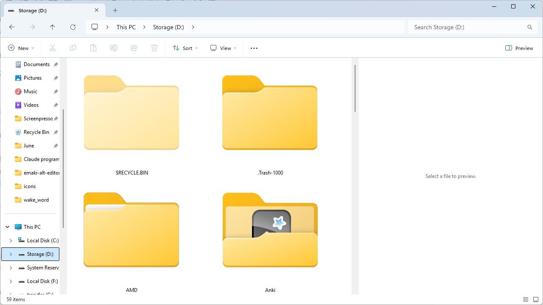This screenshot has height=305, width=543.
Task: Switch to details view in status bar
Action: click(526, 299)
